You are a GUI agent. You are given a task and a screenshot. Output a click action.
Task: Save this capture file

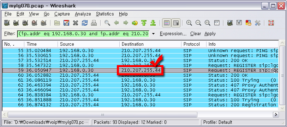66,23
